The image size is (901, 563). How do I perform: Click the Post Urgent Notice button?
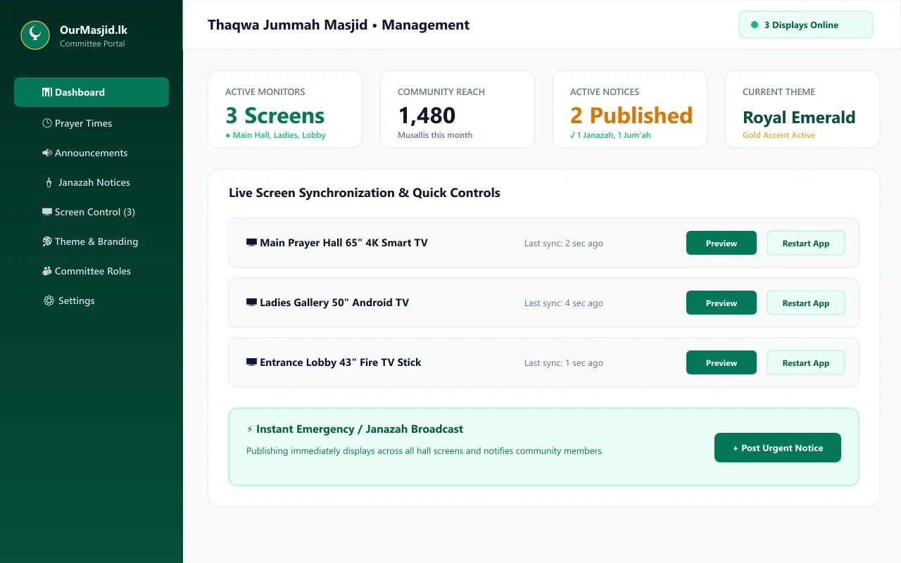[x=778, y=448]
